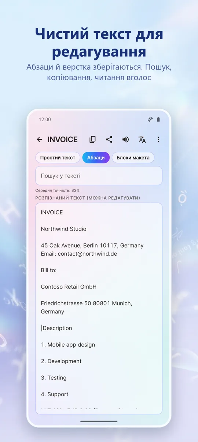
Task: Tap the Середня точність: 82% label
Action: 57,190
